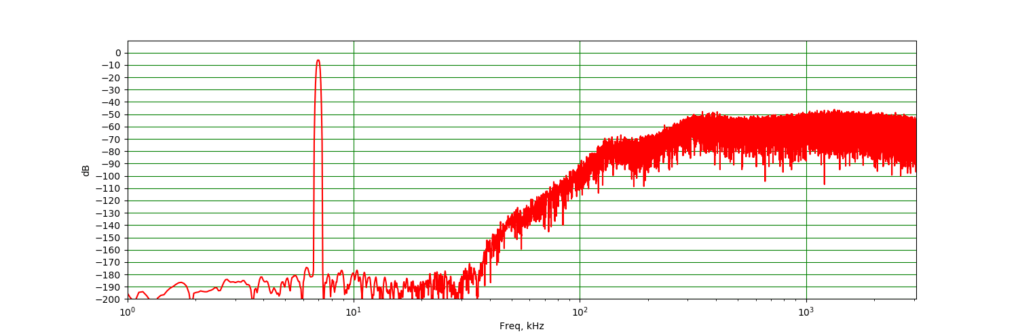The image size is (1018, 336).
Task: Click the y-axis tick label '−30'
Action: tap(111, 89)
